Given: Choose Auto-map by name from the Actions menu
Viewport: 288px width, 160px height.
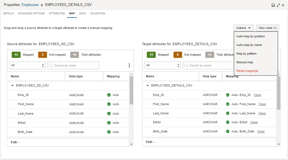Looking at the screenshot, I should (x=249, y=45).
